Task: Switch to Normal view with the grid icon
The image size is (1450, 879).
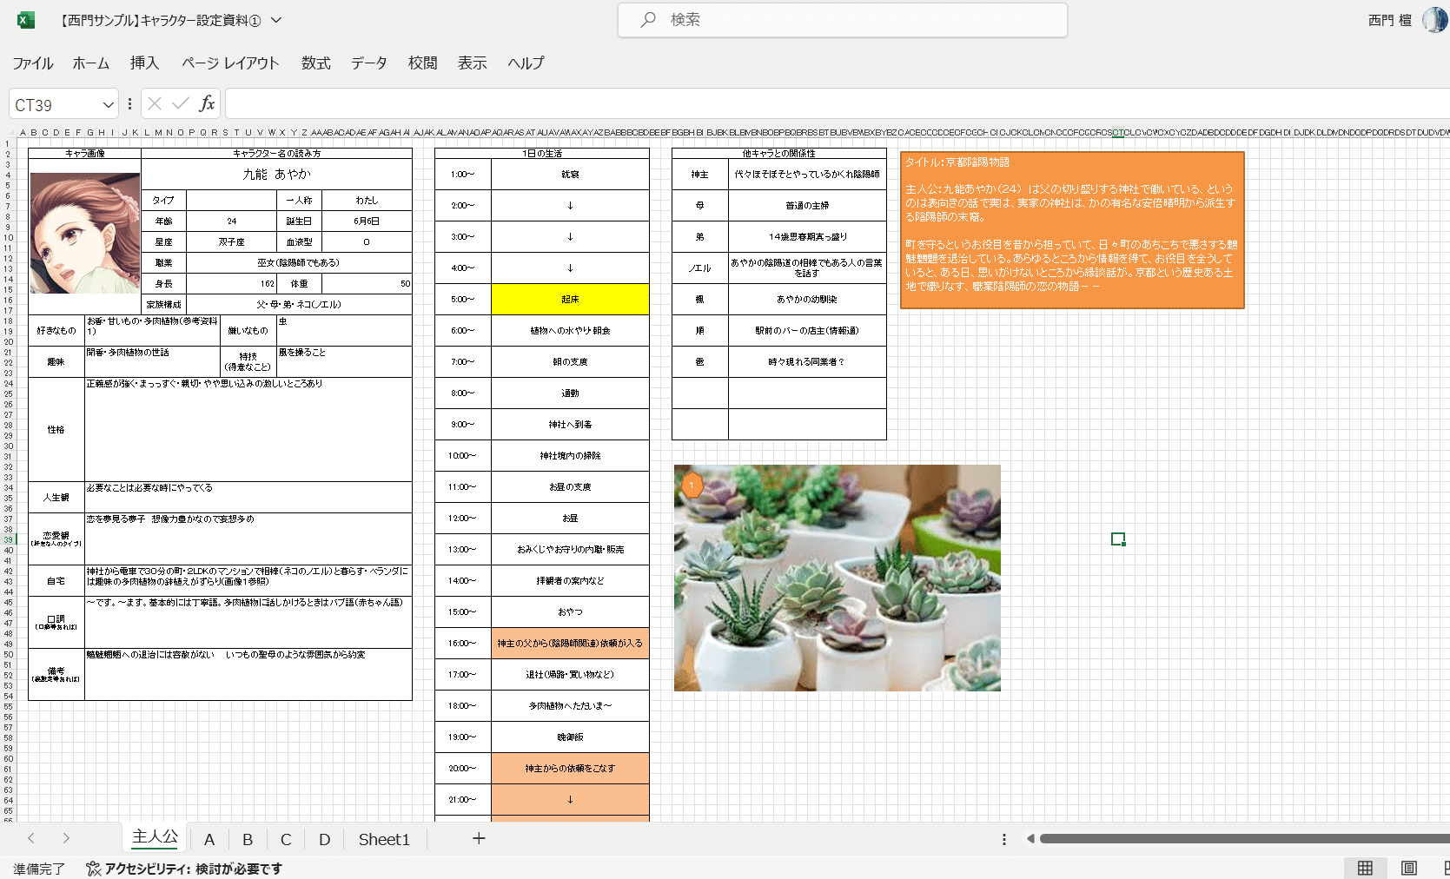Action: 1366,869
